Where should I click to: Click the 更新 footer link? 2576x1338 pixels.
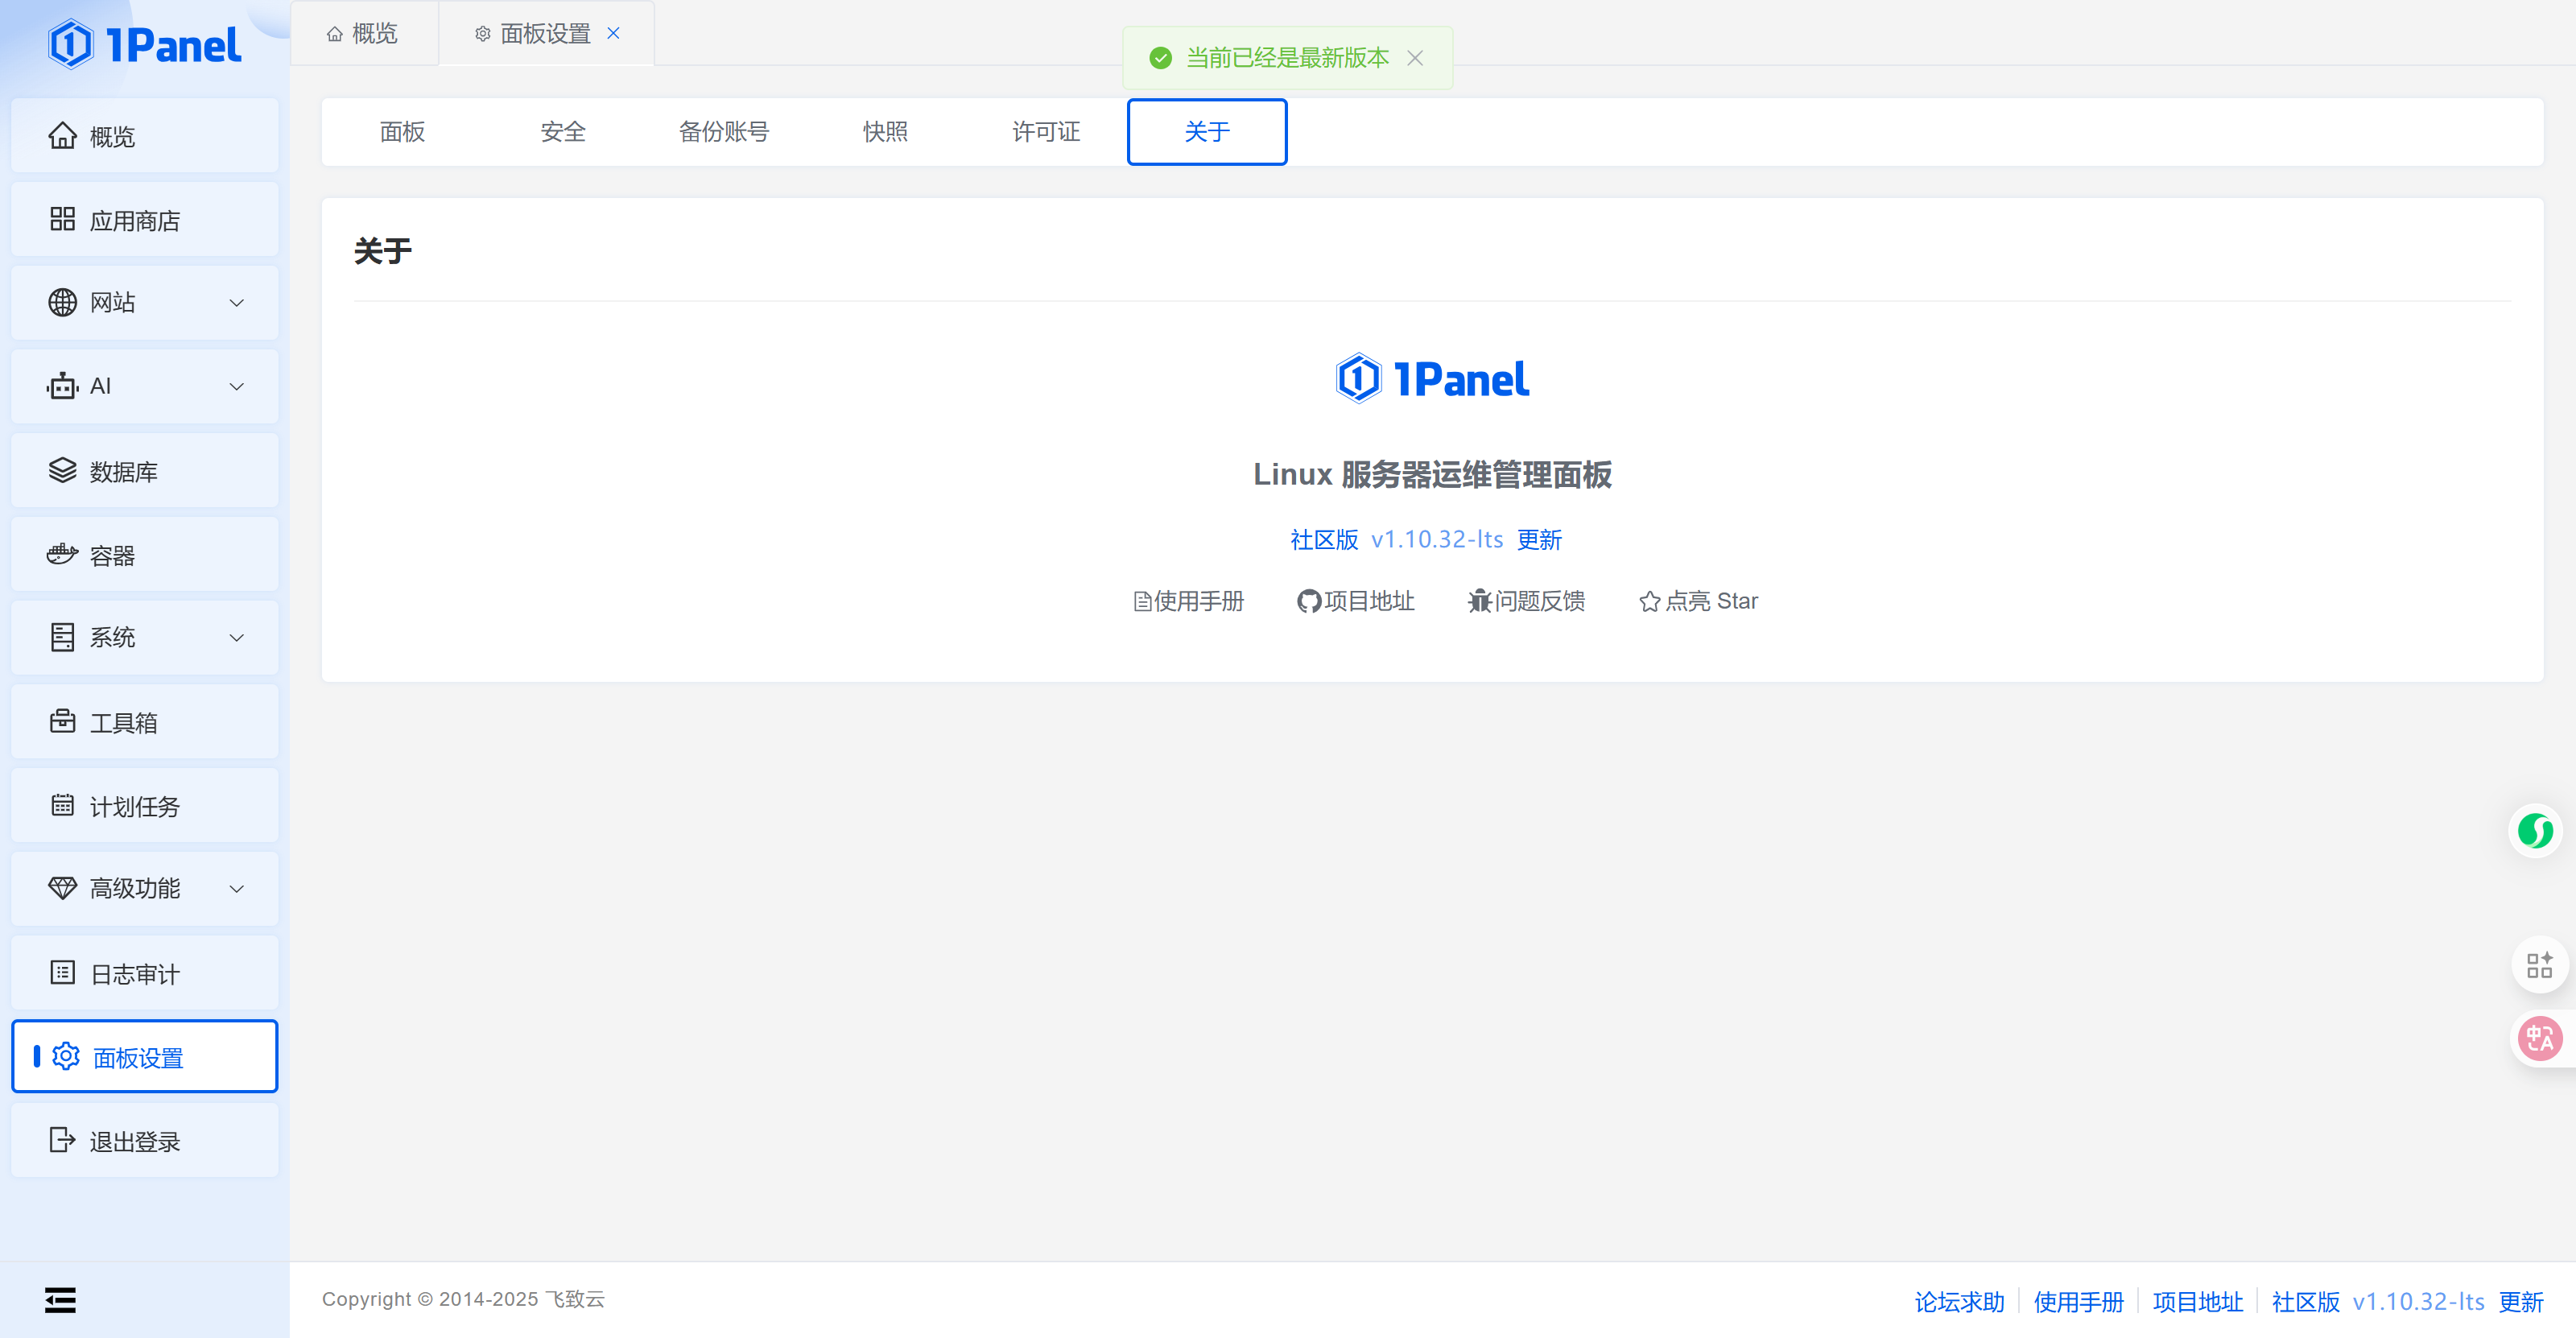(2520, 1301)
